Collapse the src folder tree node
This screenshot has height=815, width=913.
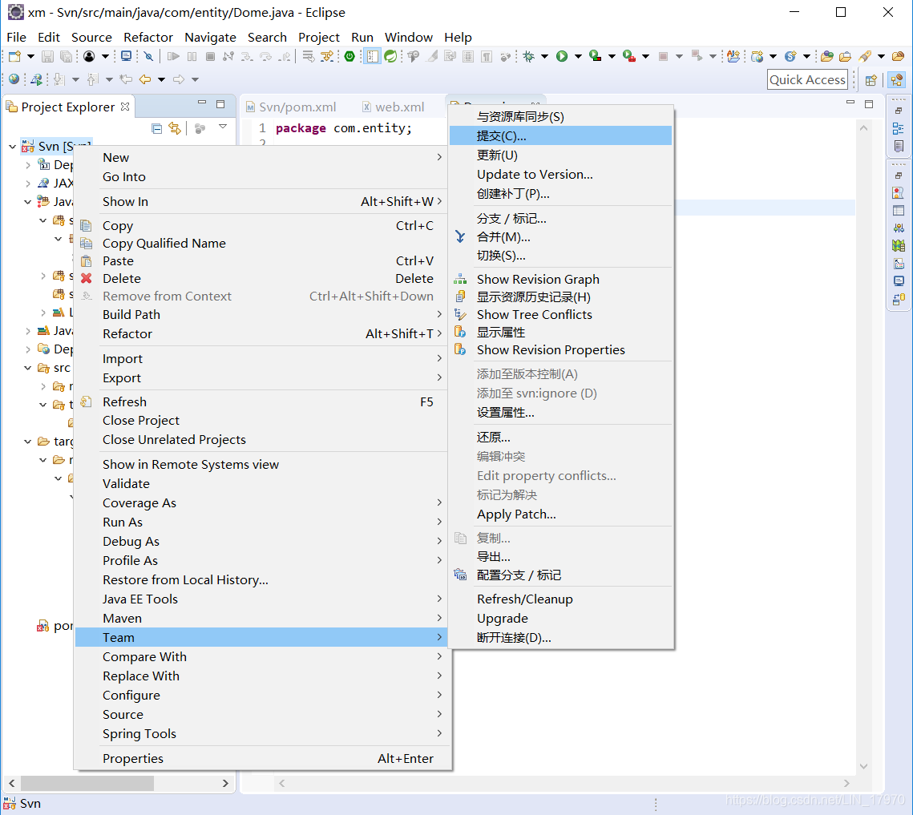pos(27,368)
